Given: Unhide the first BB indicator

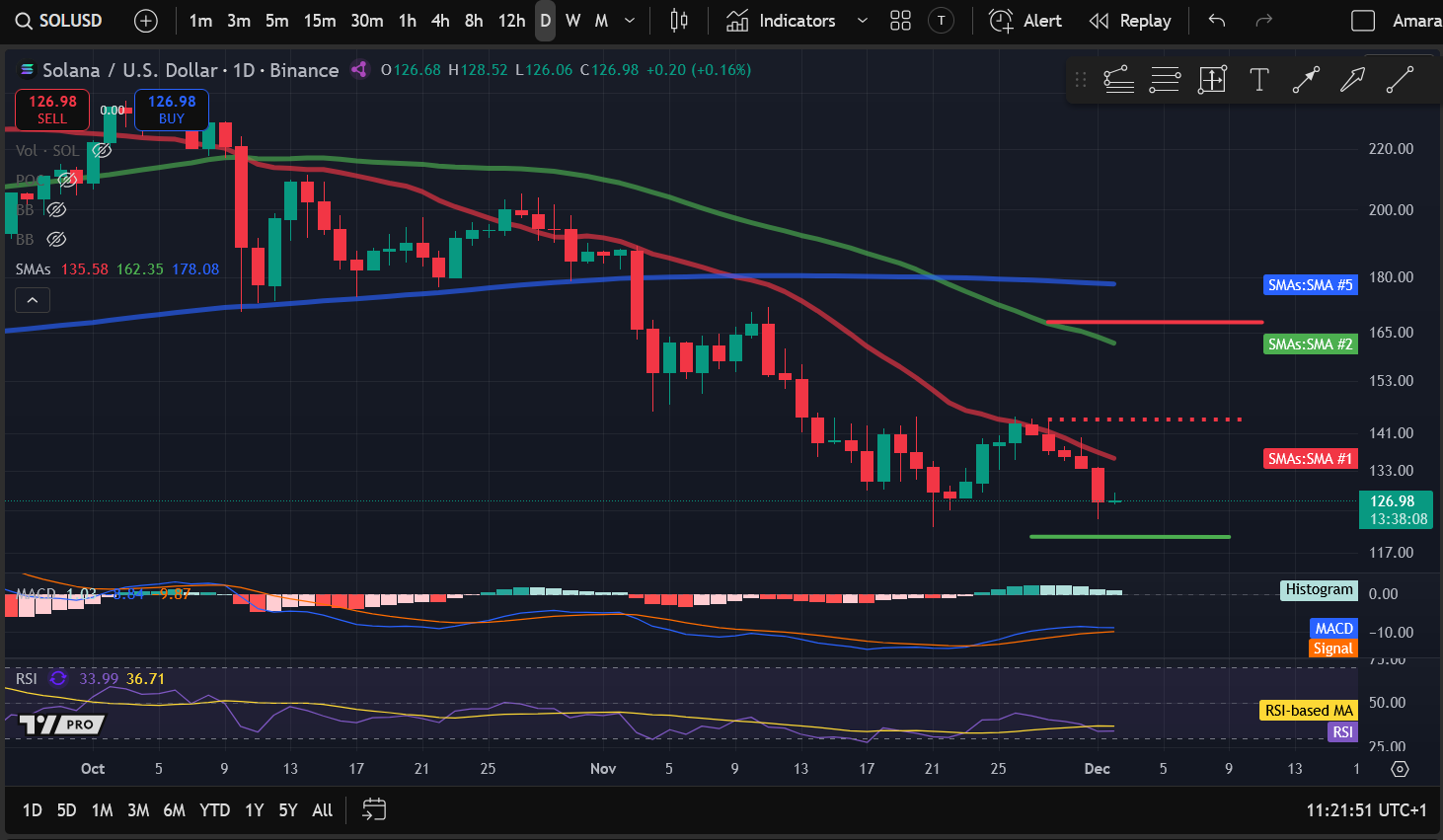Looking at the screenshot, I should pos(57,209).
